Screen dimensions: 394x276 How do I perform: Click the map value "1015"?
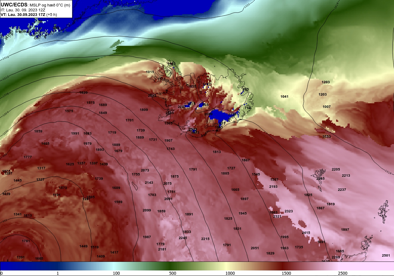click(x=150, y=72)
